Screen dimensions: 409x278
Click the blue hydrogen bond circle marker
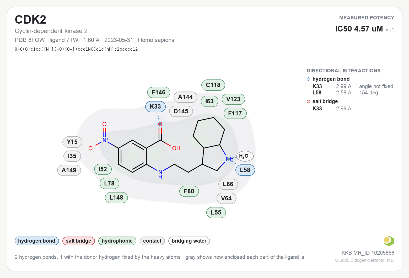point(308,79)
